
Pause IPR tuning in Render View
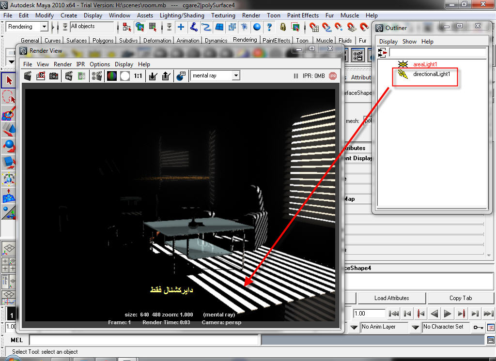(296, 76)
